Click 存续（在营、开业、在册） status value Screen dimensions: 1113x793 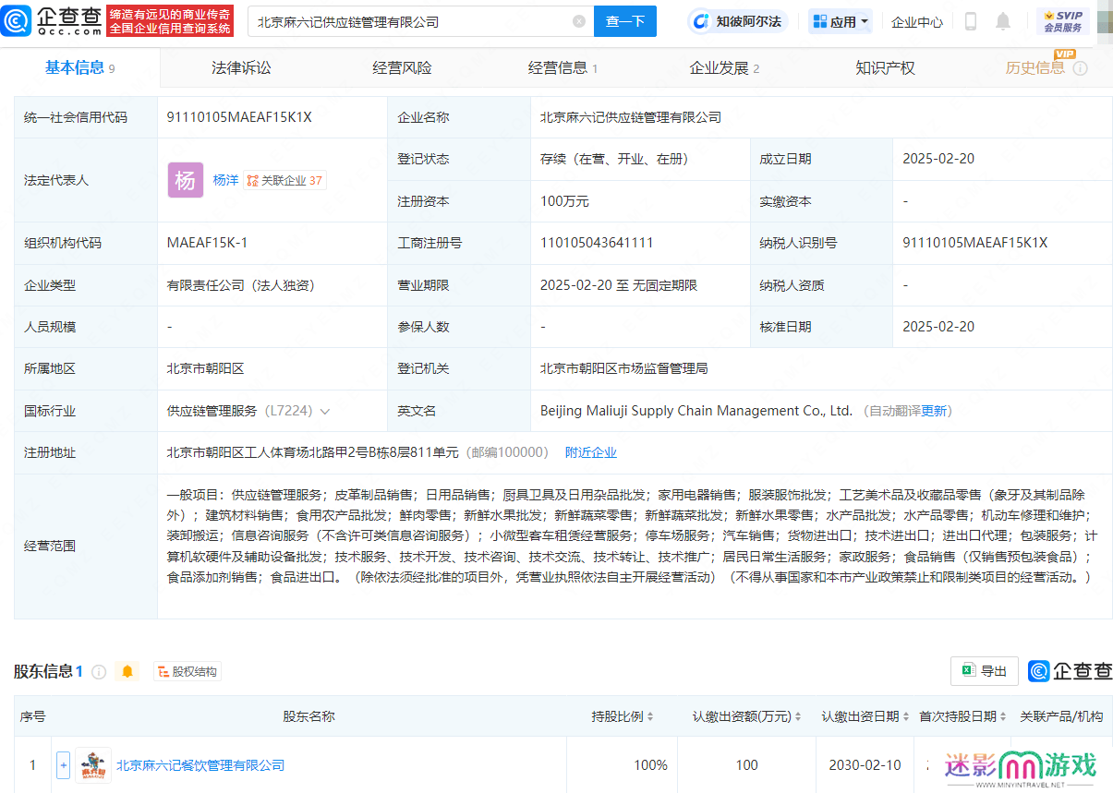click(615, 159)
